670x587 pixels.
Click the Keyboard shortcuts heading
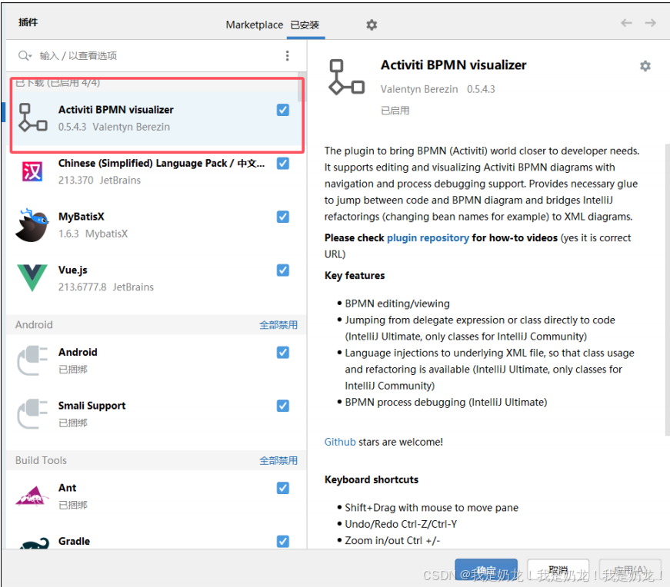(x=372, y=479)
